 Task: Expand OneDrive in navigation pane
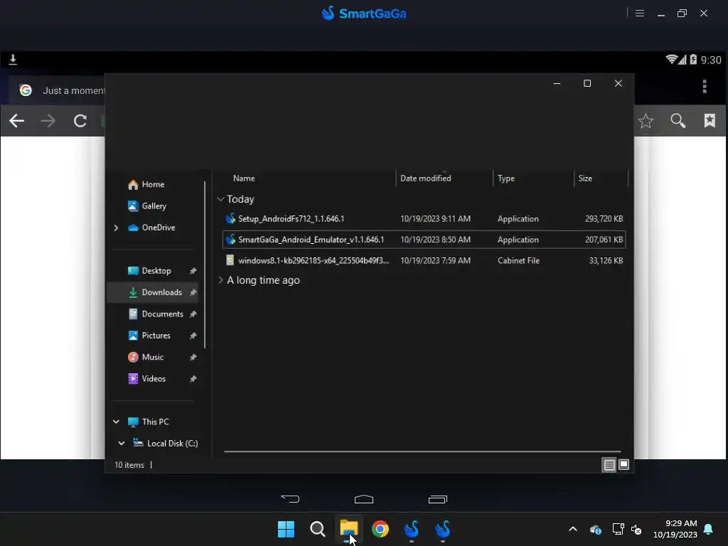(x=116, y=227)
